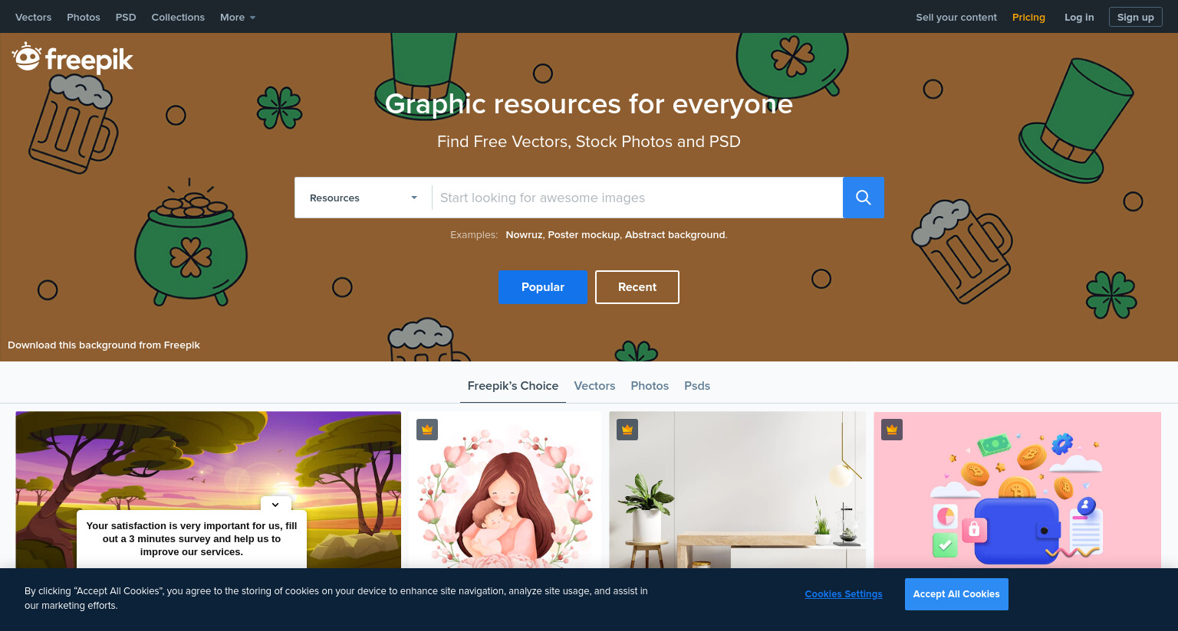Open Cookies Settings
This screenshot has width=1178, height=631.
coord(844,594)
